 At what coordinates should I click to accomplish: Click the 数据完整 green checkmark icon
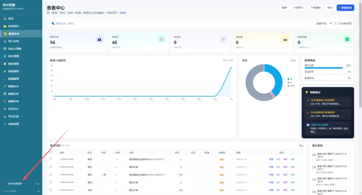point(347,39)
